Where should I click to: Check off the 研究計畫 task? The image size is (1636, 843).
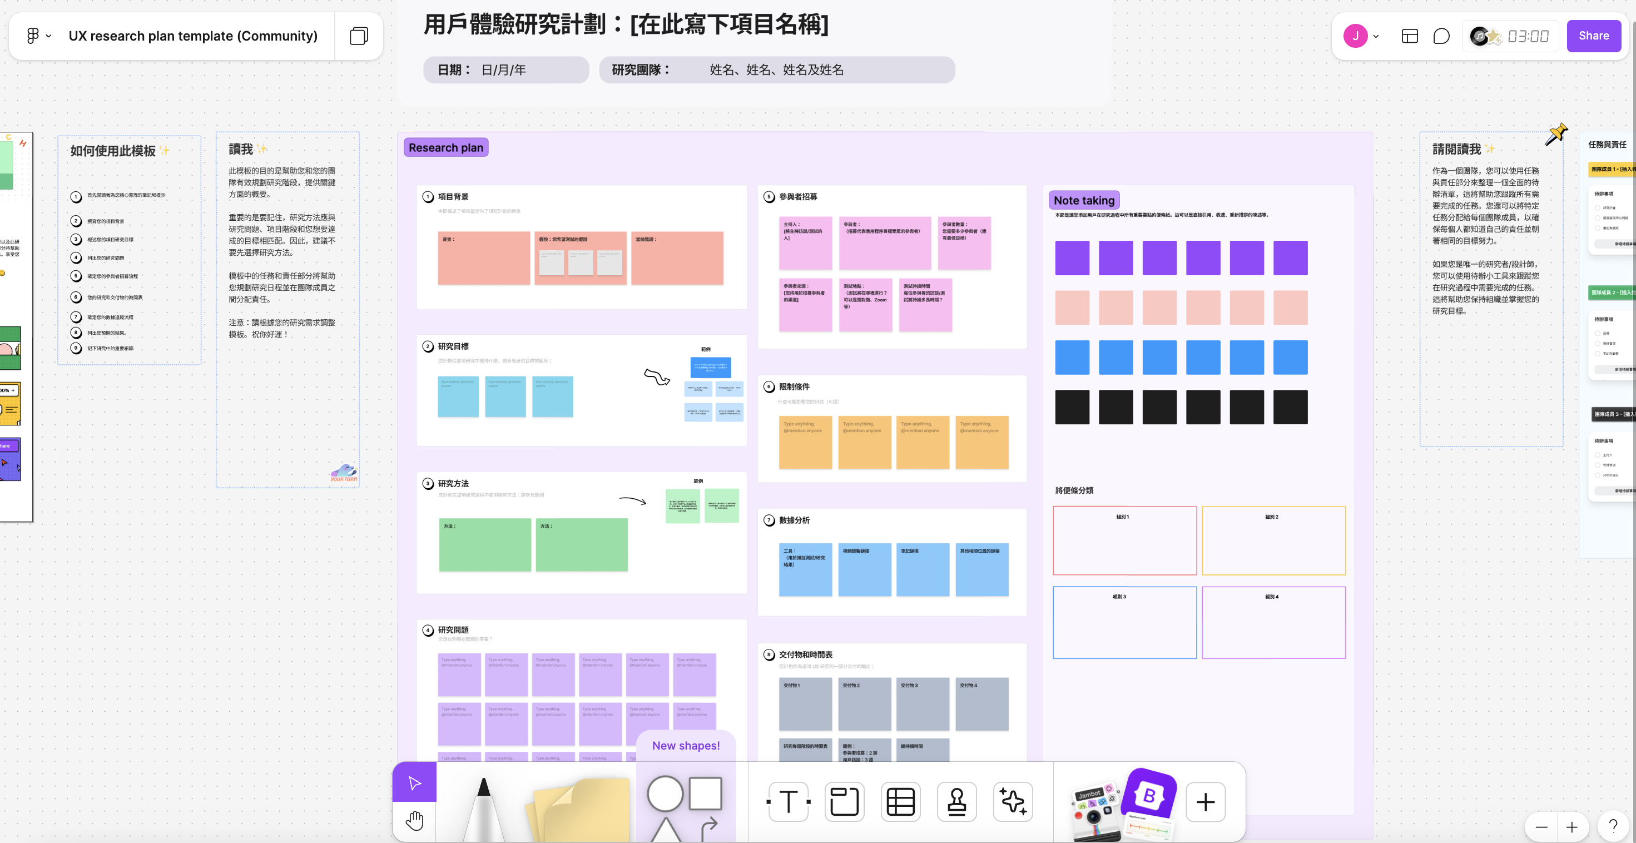1598,209
